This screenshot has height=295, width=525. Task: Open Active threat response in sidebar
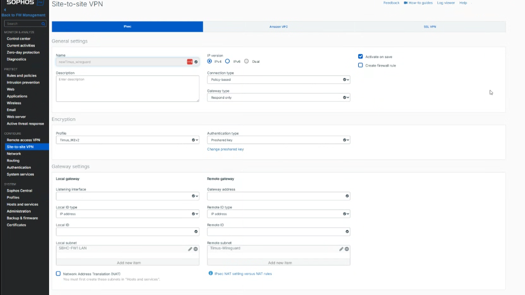[x=25, y=123]
